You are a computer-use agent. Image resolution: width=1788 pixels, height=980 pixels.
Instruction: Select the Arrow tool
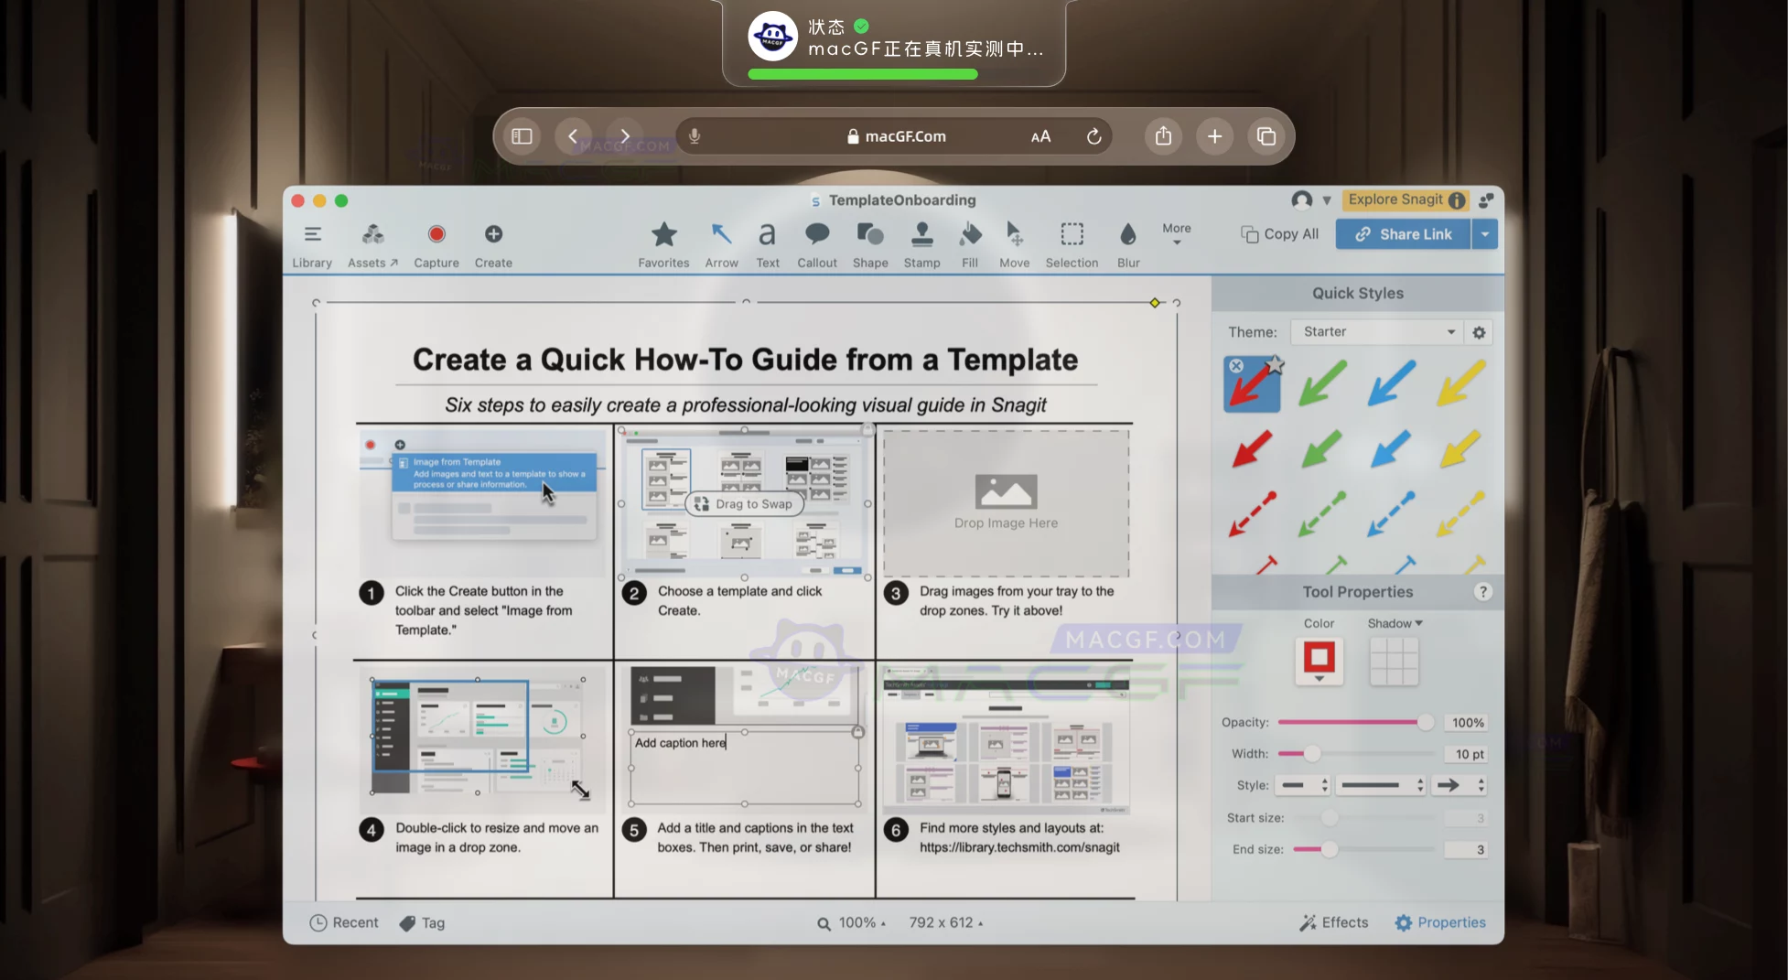(x=721, y=242)
